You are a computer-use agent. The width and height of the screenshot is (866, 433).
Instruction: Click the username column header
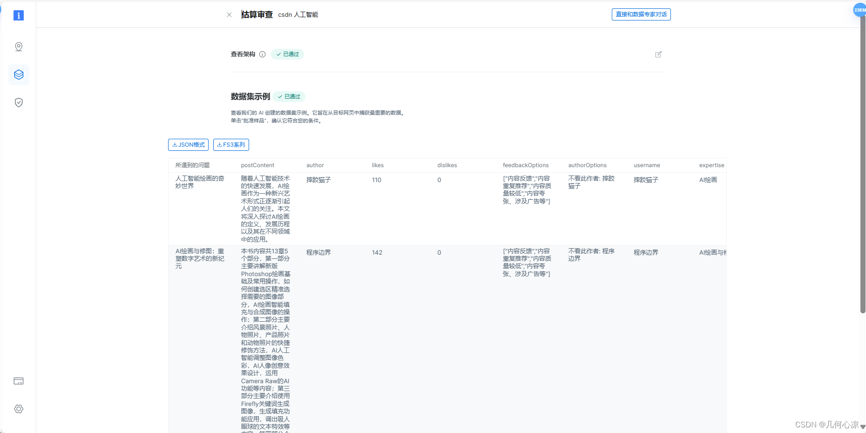click(647, 165)
